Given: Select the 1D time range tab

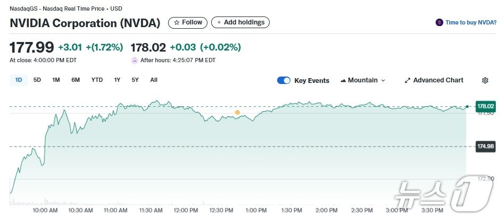Looking at the screenshot, I should pyautogui.click(x=19, y=80).
